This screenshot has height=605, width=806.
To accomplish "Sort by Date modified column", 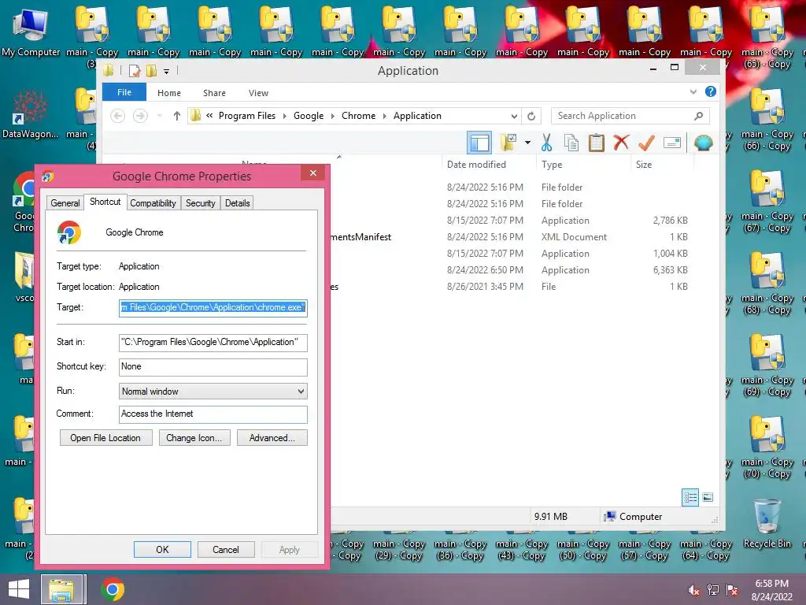I will pos(476,164).
